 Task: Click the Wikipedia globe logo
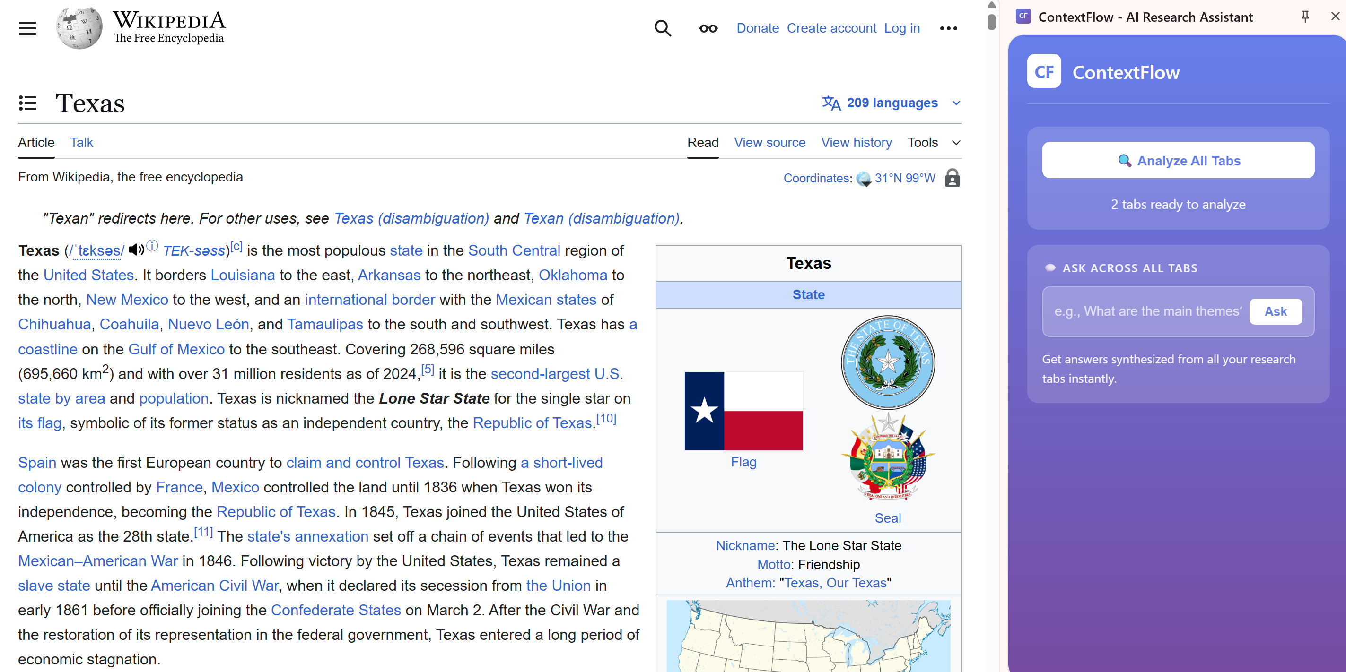[x=79, y=28]
